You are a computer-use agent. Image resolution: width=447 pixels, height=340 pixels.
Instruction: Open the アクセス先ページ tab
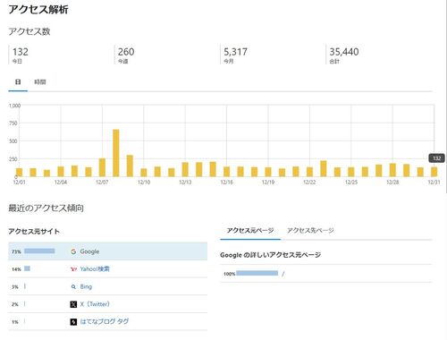[x=310, y=231]
